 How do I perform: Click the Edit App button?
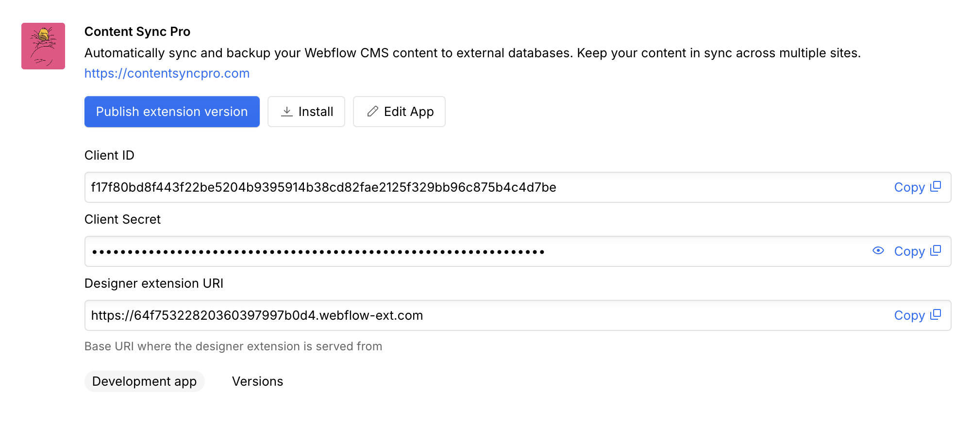(399, 112)
